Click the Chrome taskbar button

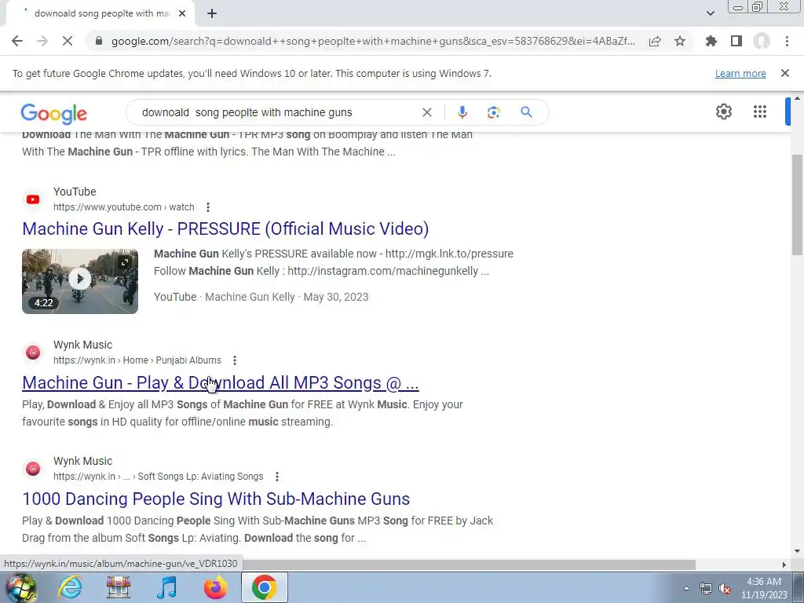pos(264,587)
